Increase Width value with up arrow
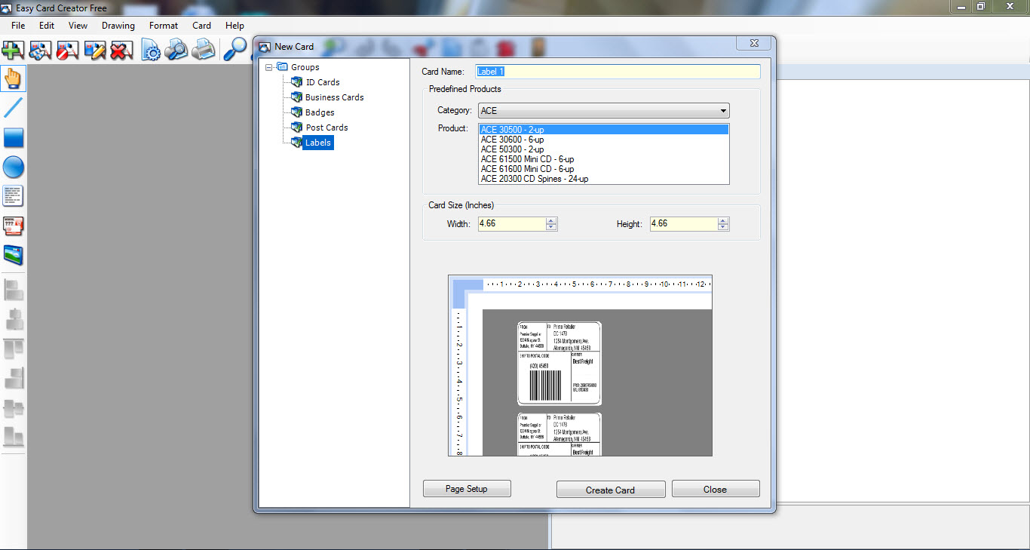The height and width of the screenshot is (550, 1030). [x=551, y=220]
